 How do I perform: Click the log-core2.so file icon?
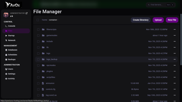tap(43, 95)
